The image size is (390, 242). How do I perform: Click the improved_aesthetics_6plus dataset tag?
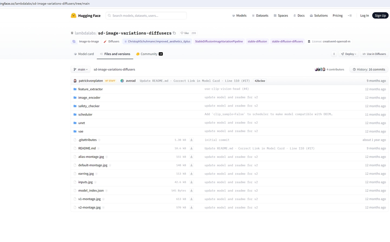[157, 42]
